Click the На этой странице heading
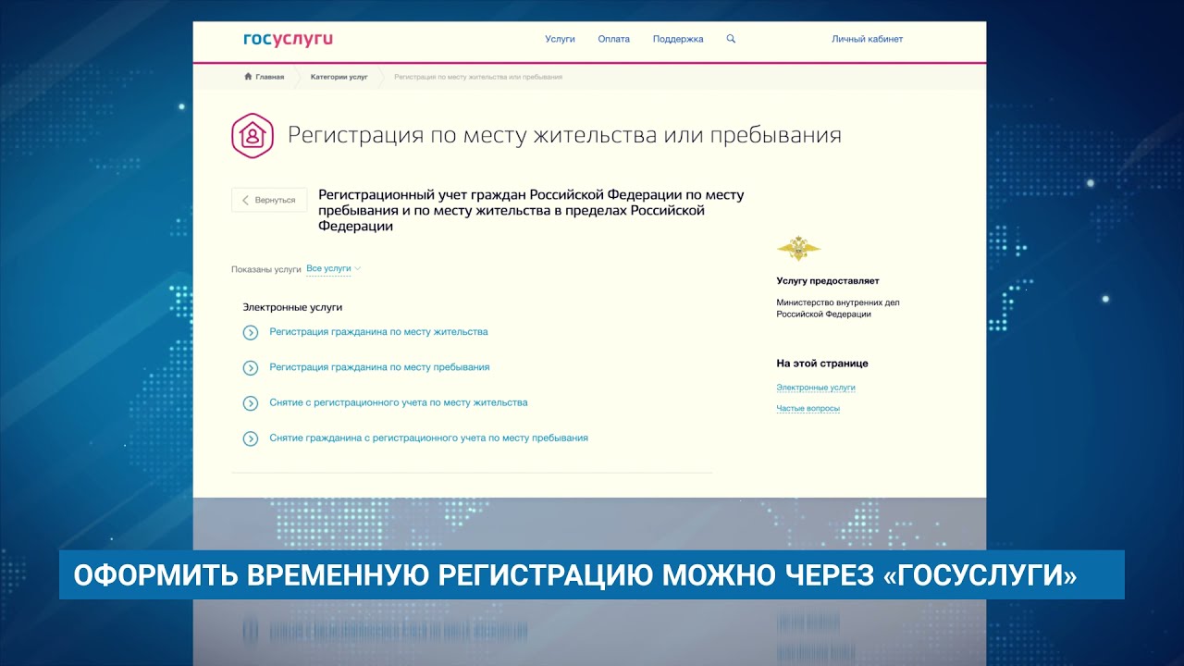Viewport: 1184px width, 666px height. (822, 364)
